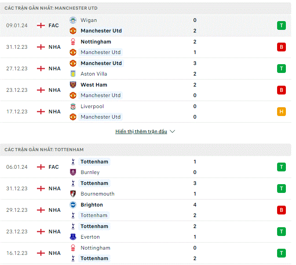Screen dimensions: 296x265
Task: Click the Brighton club crest icon
Action: point(73,205)
